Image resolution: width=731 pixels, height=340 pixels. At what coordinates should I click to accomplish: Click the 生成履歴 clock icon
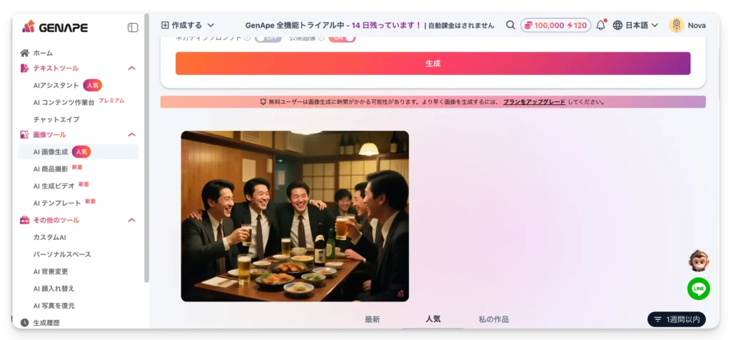25,322
